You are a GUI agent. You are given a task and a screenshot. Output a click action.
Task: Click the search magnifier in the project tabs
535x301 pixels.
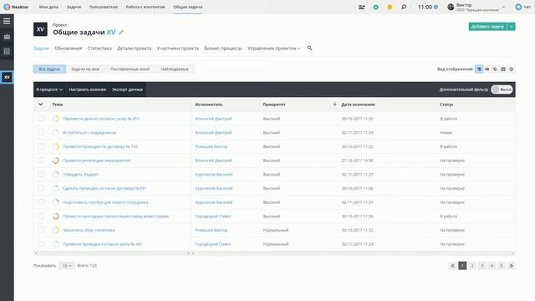[x=309, y=48]
